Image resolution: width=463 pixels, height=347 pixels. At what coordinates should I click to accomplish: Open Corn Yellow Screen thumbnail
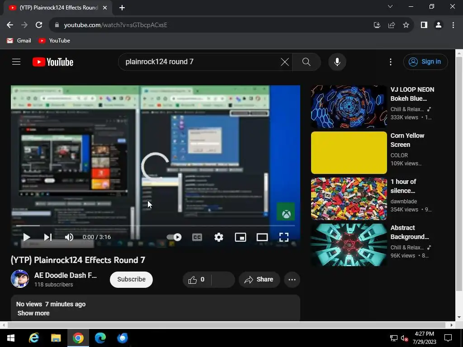(349, 153)
